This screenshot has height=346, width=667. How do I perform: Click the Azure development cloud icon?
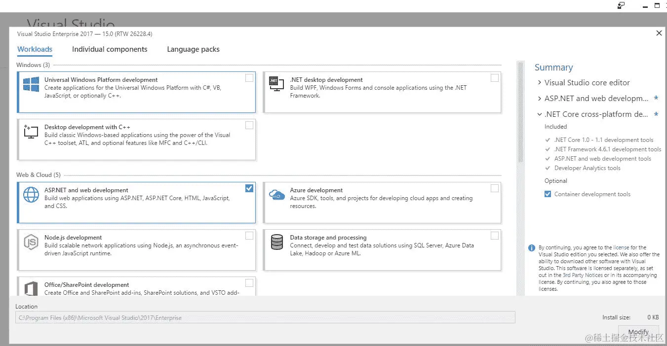tap(276, 195)
